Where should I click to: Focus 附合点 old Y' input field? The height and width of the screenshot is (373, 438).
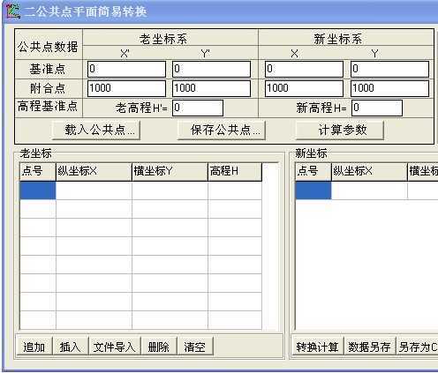(211, 88)
